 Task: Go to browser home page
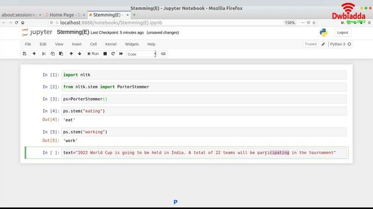point(23,23)
